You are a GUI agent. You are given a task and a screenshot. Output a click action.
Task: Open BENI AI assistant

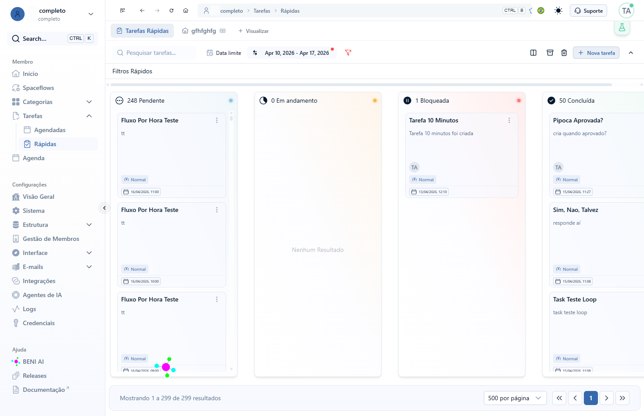click(33, 362)
